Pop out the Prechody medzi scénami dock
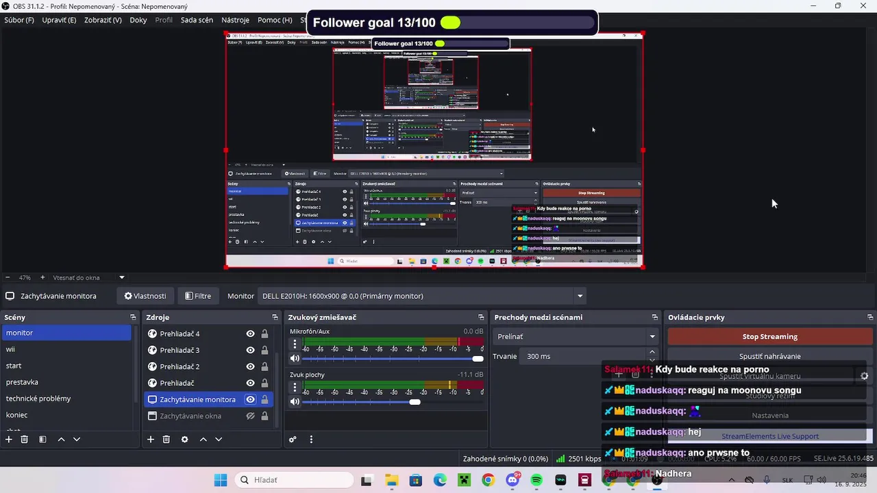The height and width of the screenshot is (493, 877). coord(654,317)
